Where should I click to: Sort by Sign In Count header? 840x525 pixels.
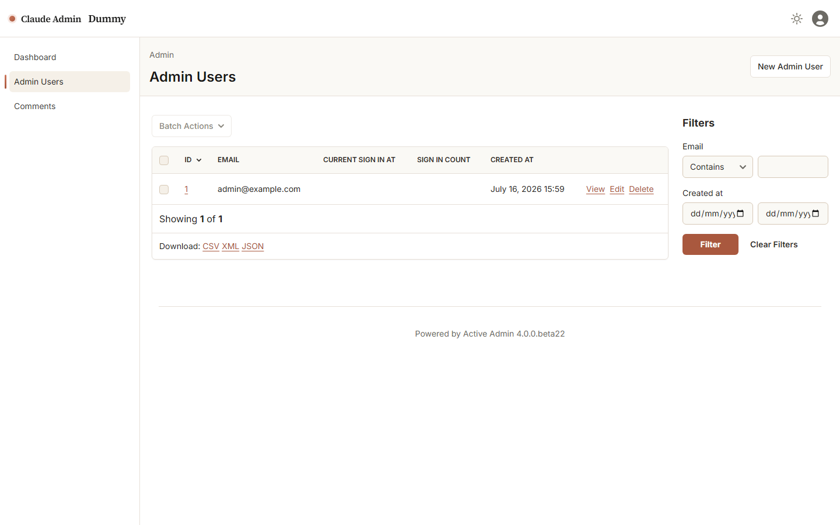pos(443,160)
